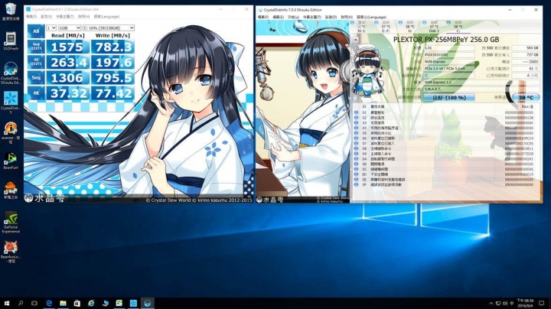551x309 pixels.
Task: Open CrystalDiskMark's theme menu (T)
Action: (x=64, y=17)
